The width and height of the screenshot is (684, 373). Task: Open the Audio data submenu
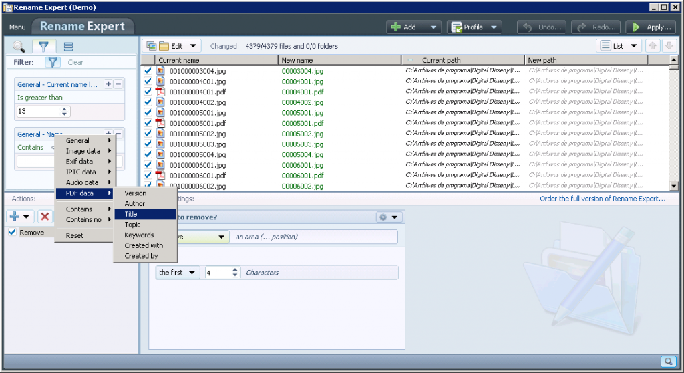point(84,182)
